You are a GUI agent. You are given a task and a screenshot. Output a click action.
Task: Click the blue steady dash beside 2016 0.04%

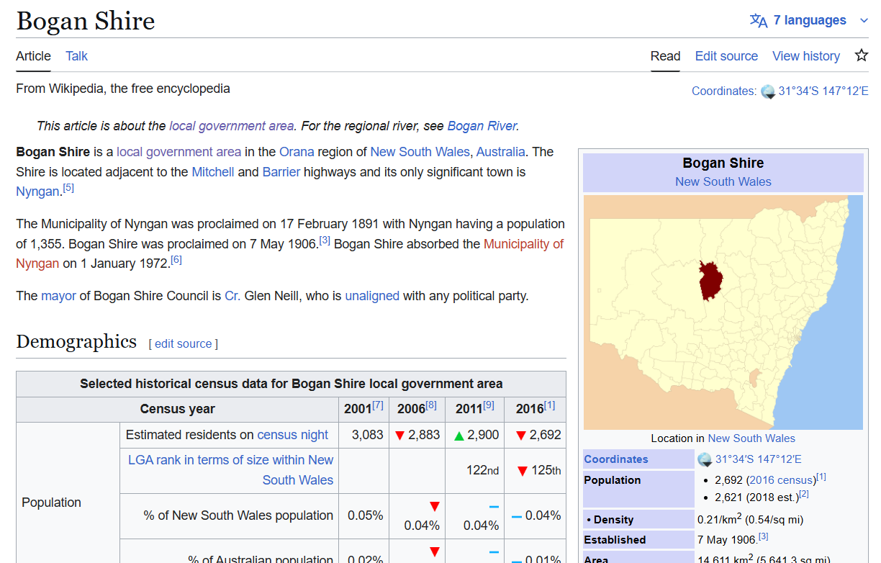(x=517, y=517)
